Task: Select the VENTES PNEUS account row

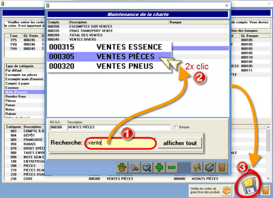Action: click(x=109, y=66)
